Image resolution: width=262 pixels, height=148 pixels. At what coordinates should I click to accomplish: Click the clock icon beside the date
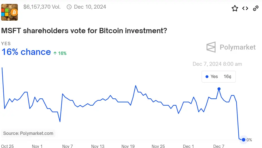69,7
